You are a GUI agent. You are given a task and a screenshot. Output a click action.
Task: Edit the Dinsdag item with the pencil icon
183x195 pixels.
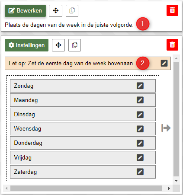click(140, 115)
